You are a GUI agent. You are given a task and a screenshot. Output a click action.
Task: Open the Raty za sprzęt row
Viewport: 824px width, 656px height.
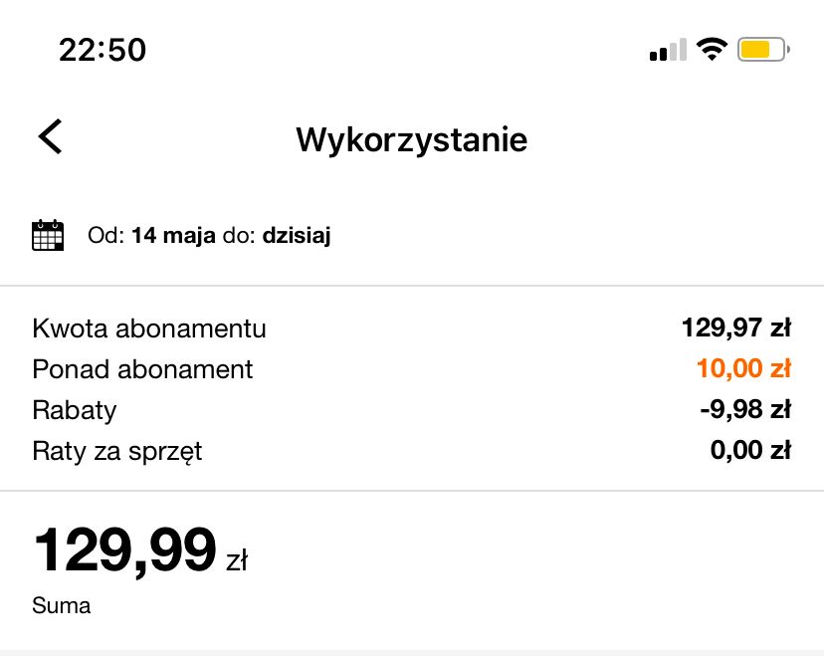117,451
